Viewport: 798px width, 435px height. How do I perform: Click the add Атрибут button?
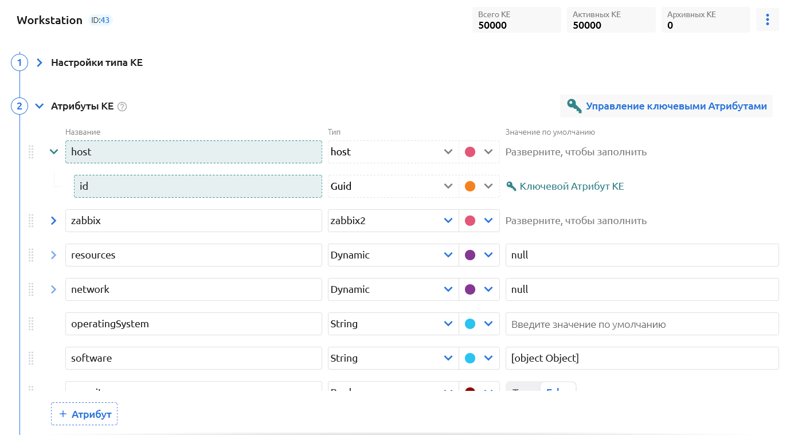pyautogui.click(x=84, y=414)
